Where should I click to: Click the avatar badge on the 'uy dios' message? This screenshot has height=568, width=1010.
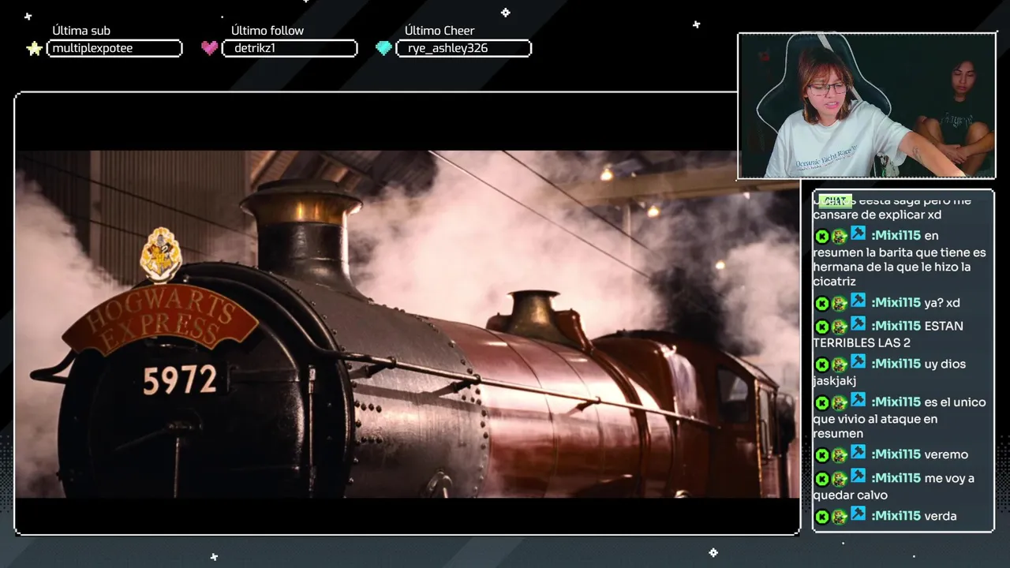tap(839, 365)
